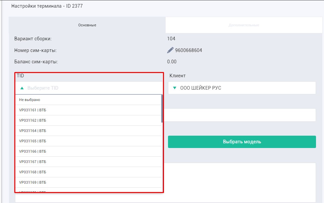Click green down arrow in Клиент field
324x203 pixels.
point(174,88)
